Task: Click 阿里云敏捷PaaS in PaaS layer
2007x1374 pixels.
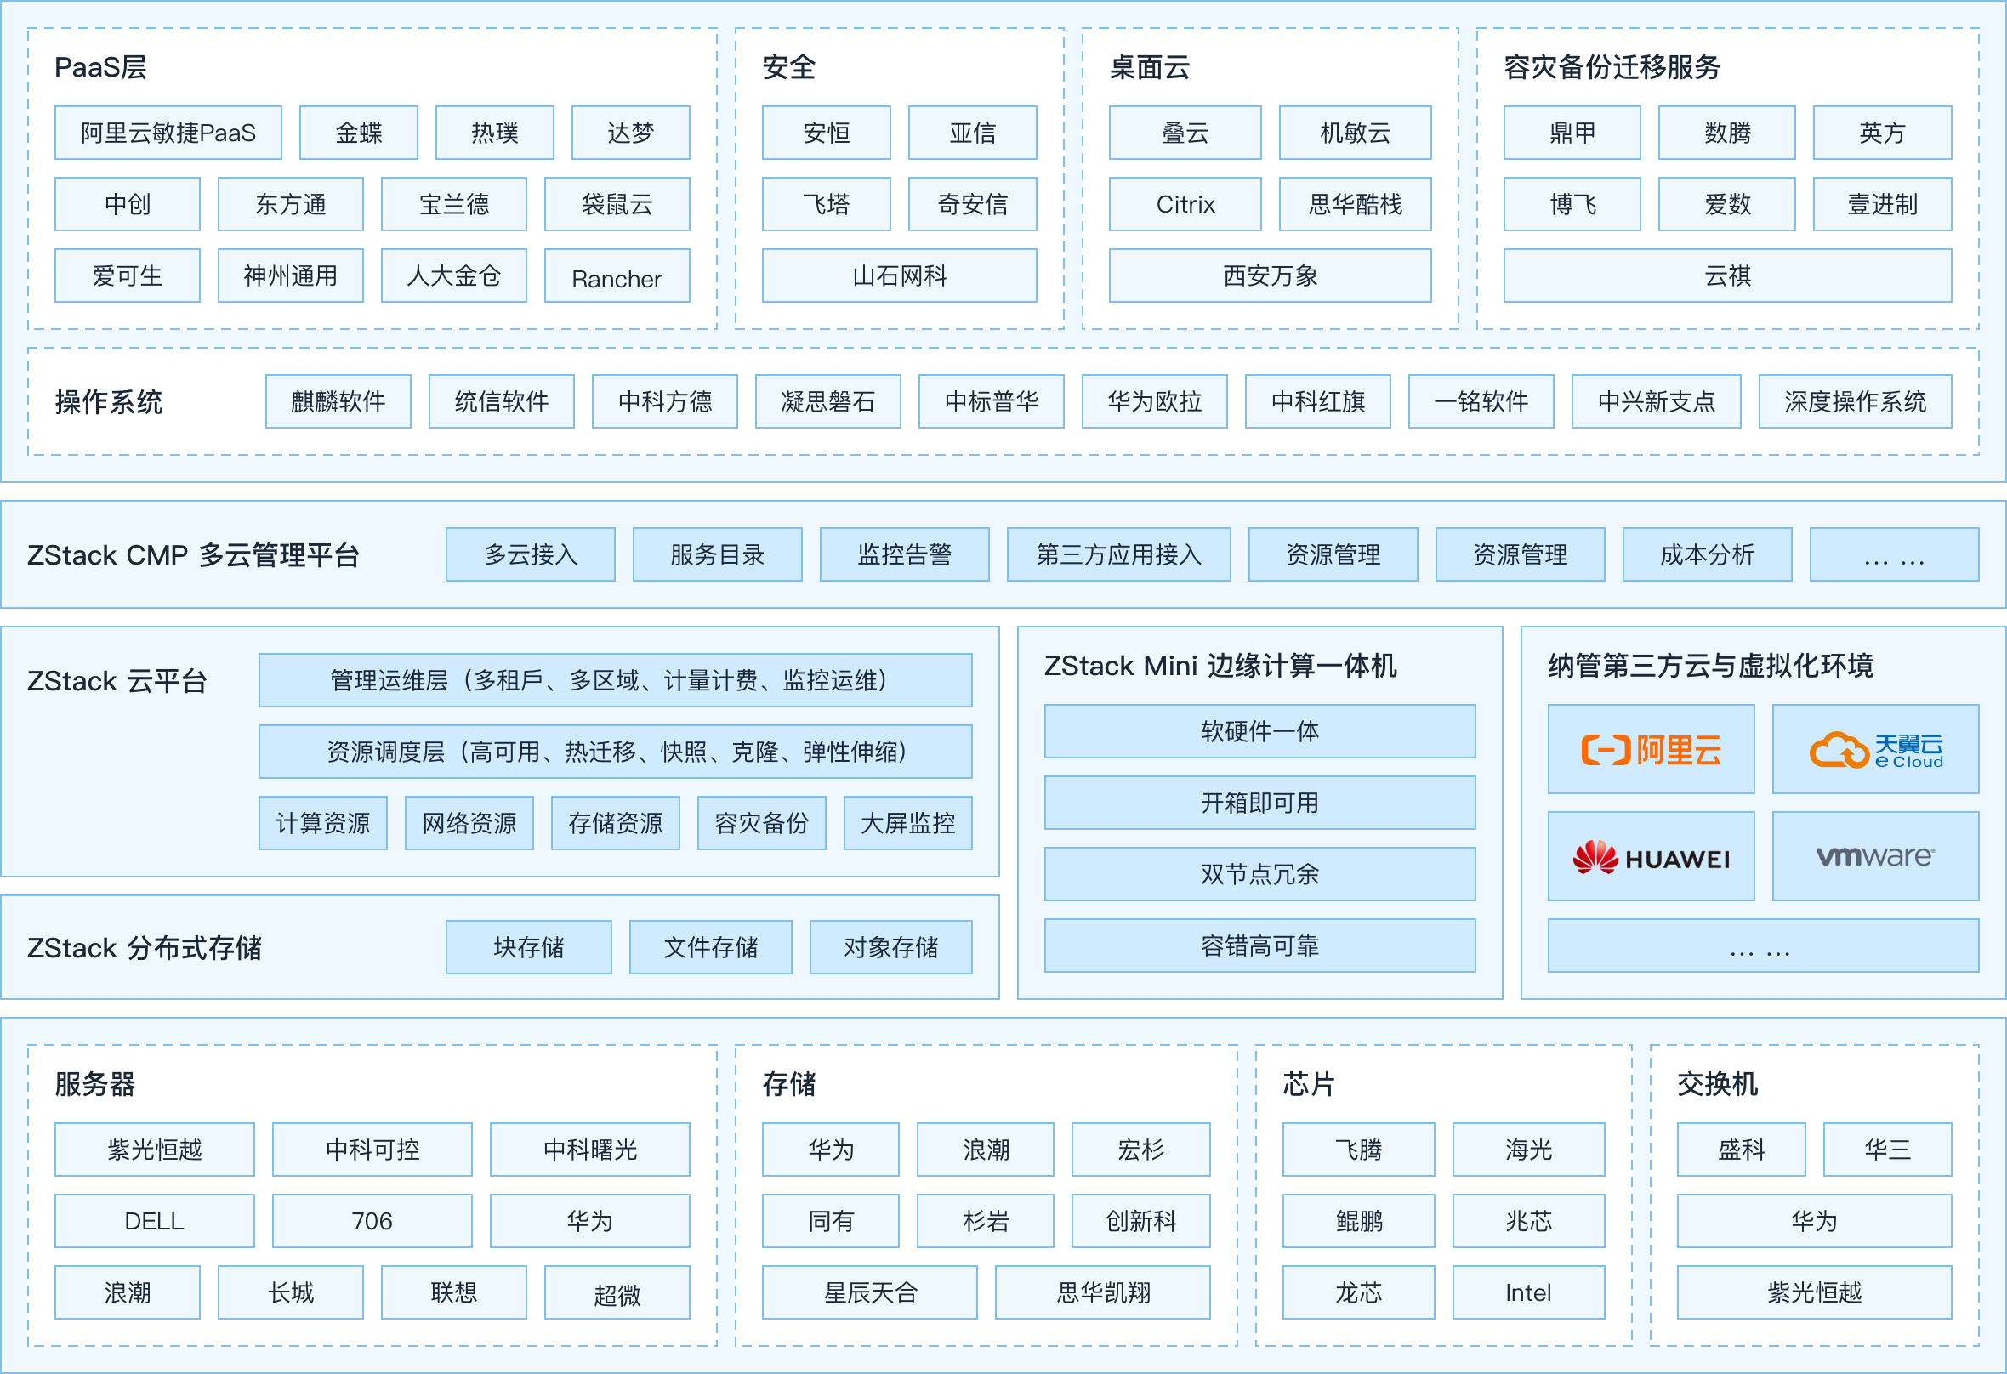Action: tap(168, 133)
